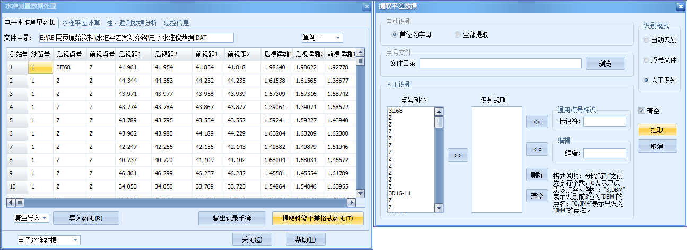Click cell value 1.59241 in row 5
The image size is (688, 250).
(x=276, y=120)
